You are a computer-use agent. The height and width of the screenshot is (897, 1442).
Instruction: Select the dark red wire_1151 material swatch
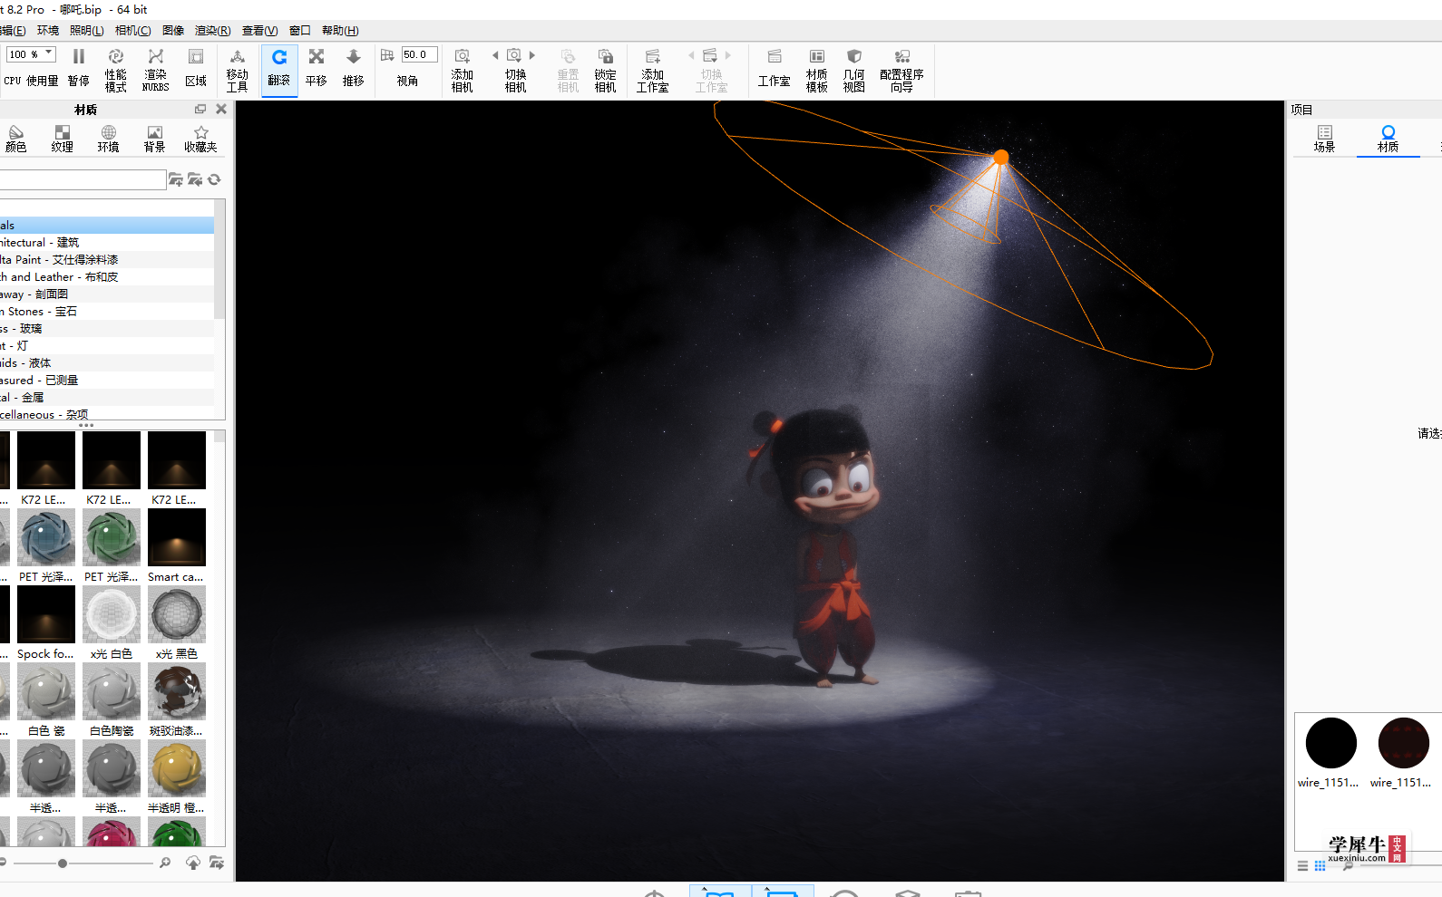1404,743
